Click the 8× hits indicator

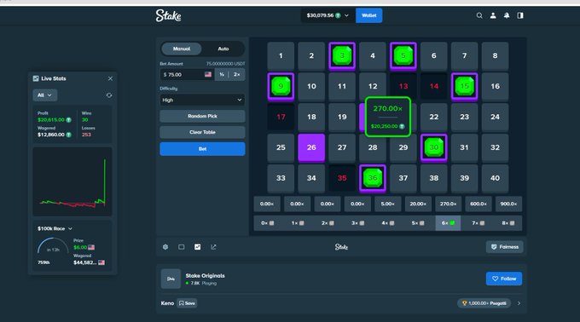click(x=508, y=223)
